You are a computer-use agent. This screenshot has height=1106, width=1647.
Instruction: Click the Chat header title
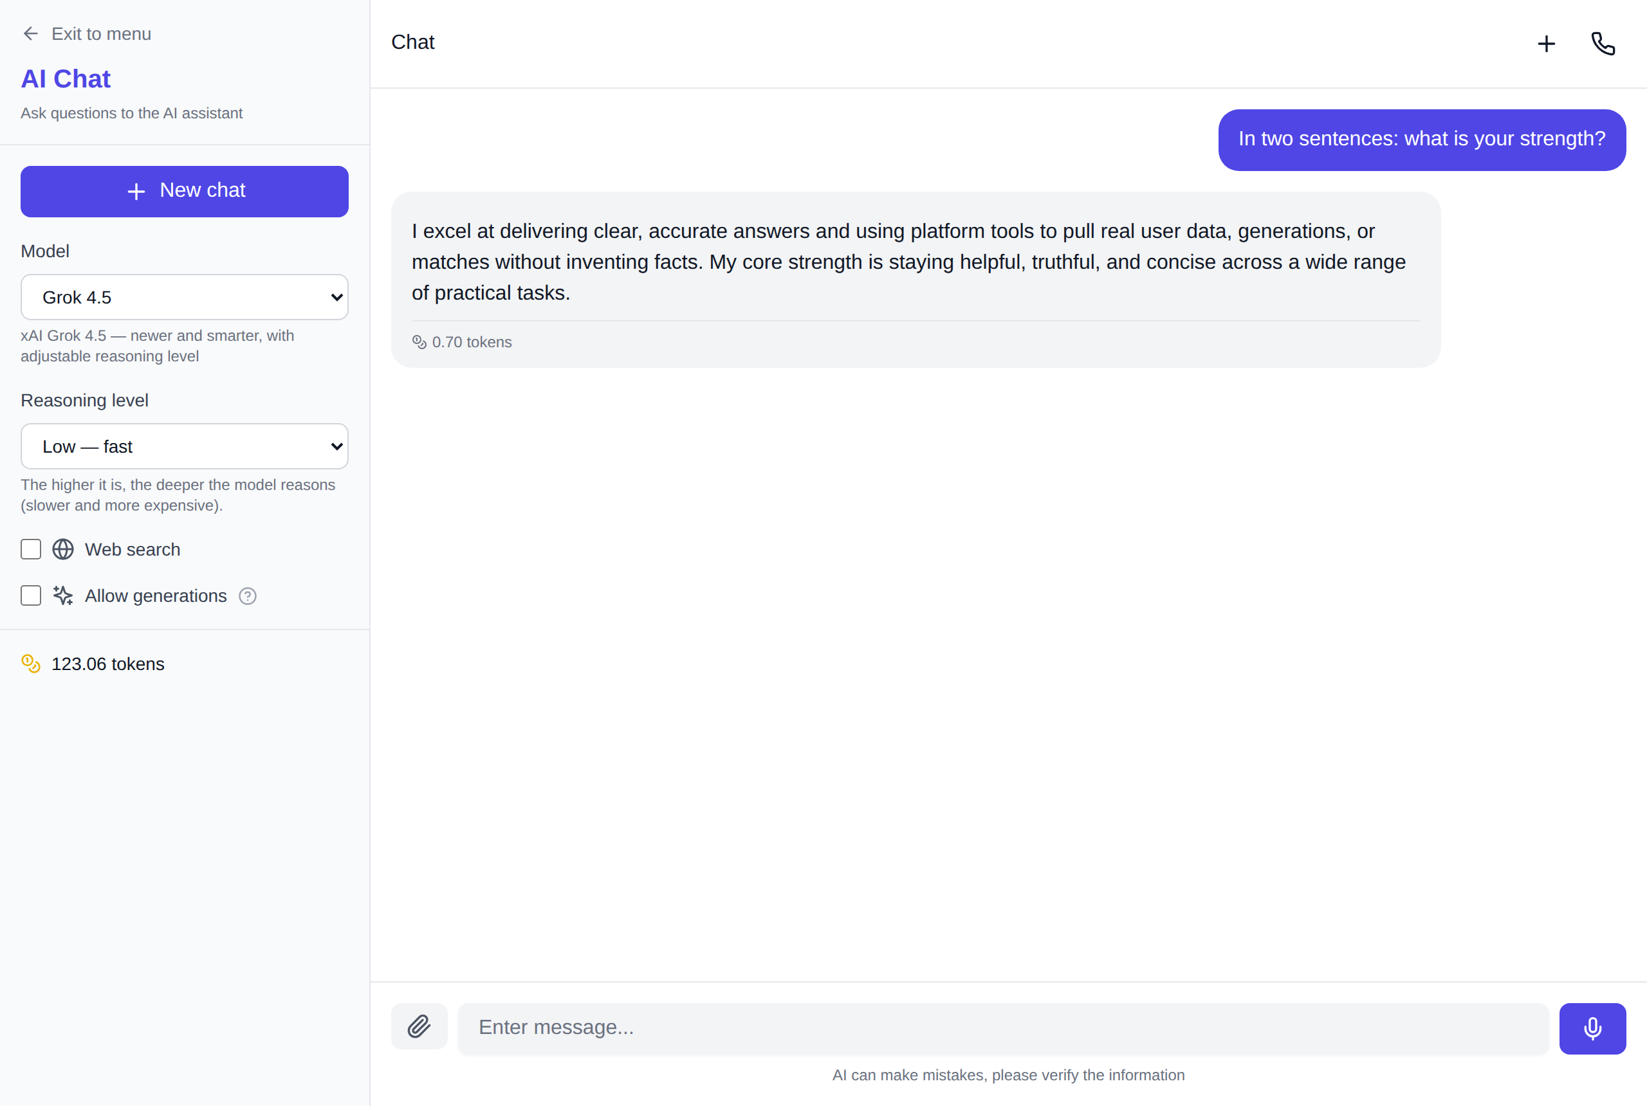413,42
